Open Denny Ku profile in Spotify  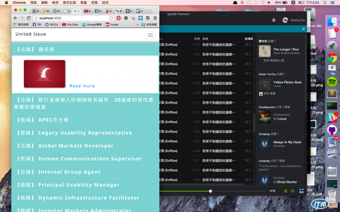[x=294, y=20]
